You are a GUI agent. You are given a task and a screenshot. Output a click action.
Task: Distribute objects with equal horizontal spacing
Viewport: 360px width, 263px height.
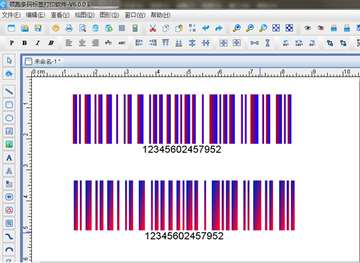pyautogui.click(x=254, y=43)
